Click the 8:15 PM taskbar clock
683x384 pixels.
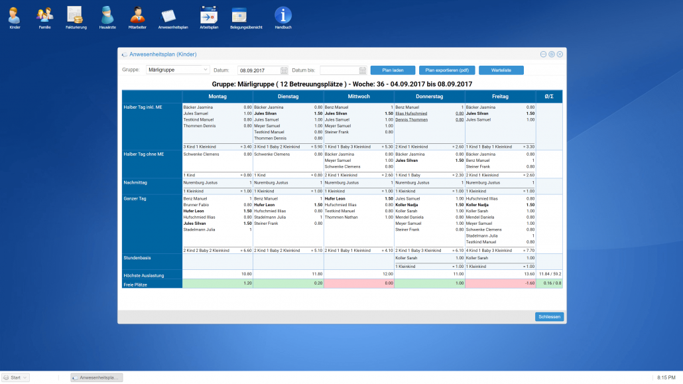(x=666, y=377)
